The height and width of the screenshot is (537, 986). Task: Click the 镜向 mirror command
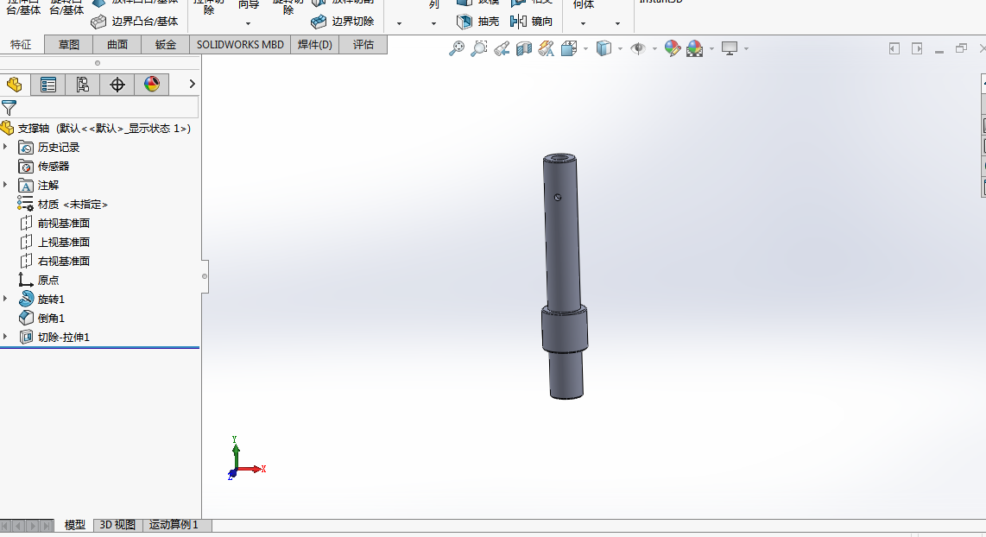click(531, 22)
